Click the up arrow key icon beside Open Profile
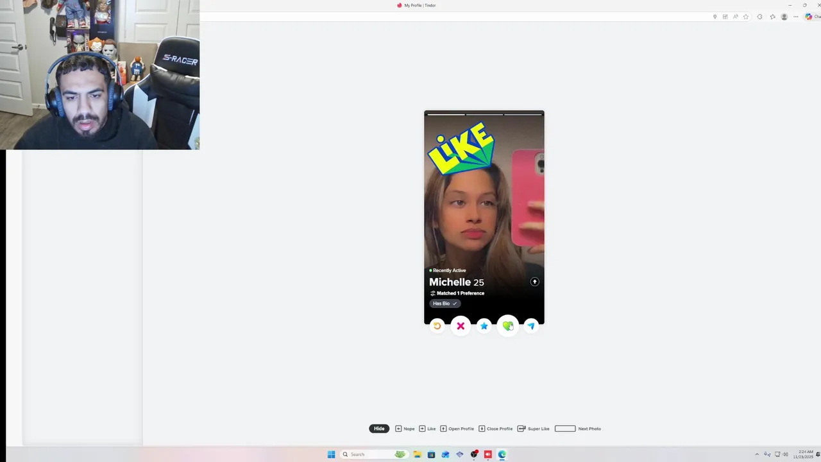 tap(443, 429)
